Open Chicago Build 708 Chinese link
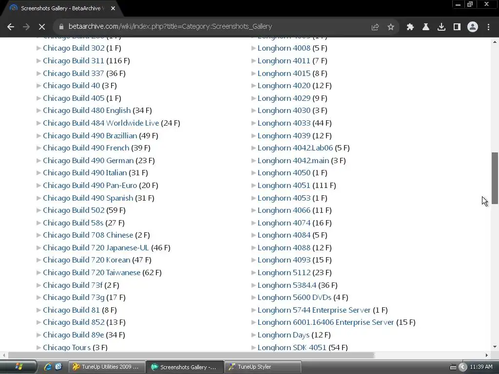499x374 pixels. pyautogui.click(x=88, y=235)
